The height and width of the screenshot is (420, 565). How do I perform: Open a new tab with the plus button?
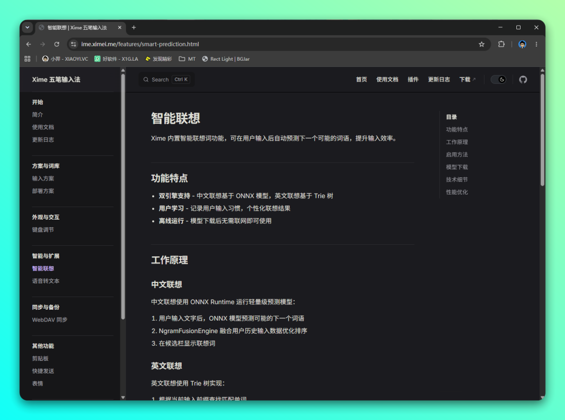click(134, 27)
